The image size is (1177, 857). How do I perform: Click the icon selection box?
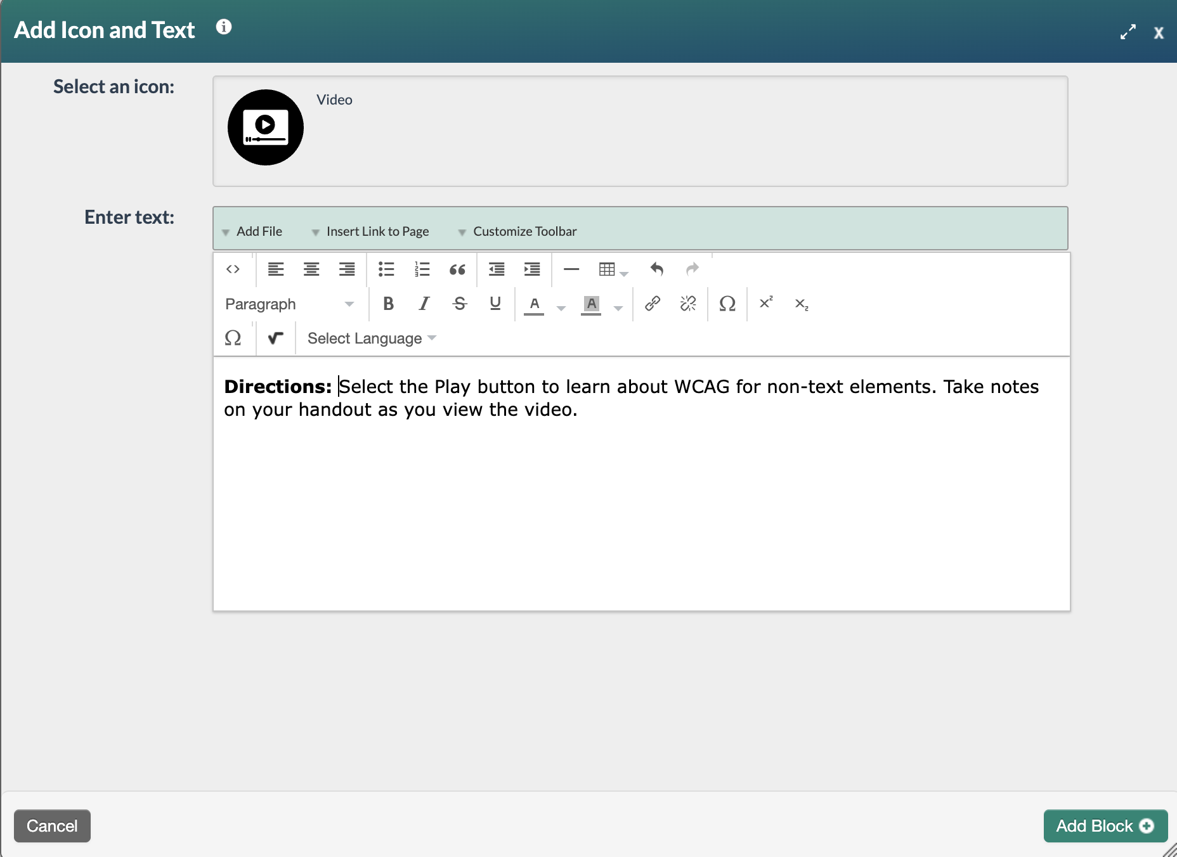click(x=641, y=131)
